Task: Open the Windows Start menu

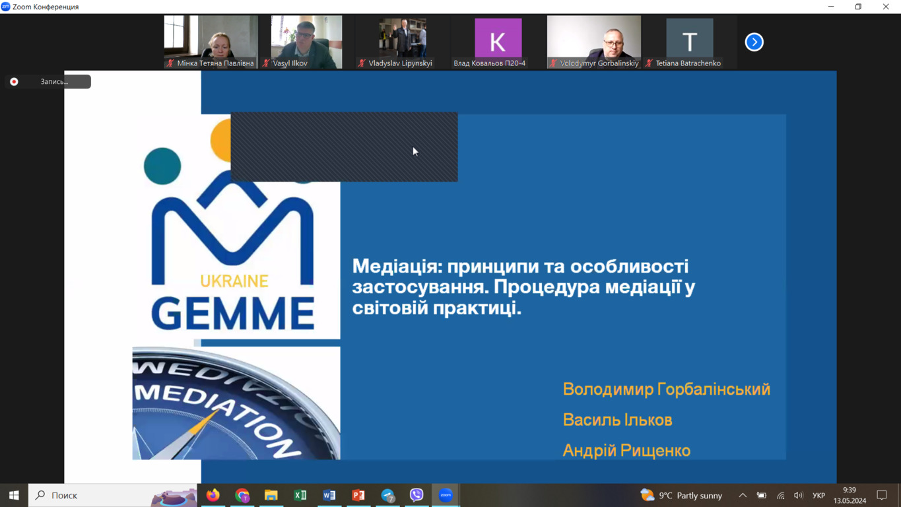Action: (14, 495)
